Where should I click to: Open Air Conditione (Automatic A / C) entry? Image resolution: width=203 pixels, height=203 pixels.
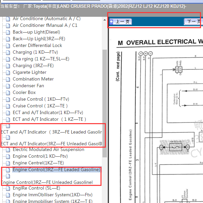[47, 19]
